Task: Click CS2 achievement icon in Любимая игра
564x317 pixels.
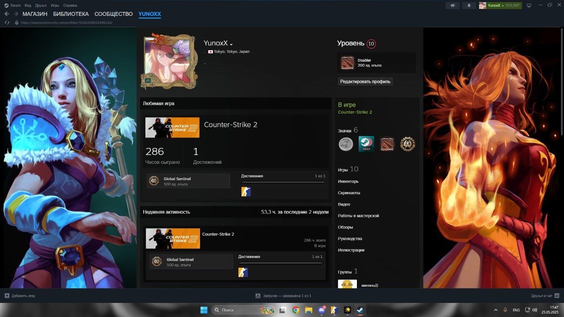Action: (246, 192)
